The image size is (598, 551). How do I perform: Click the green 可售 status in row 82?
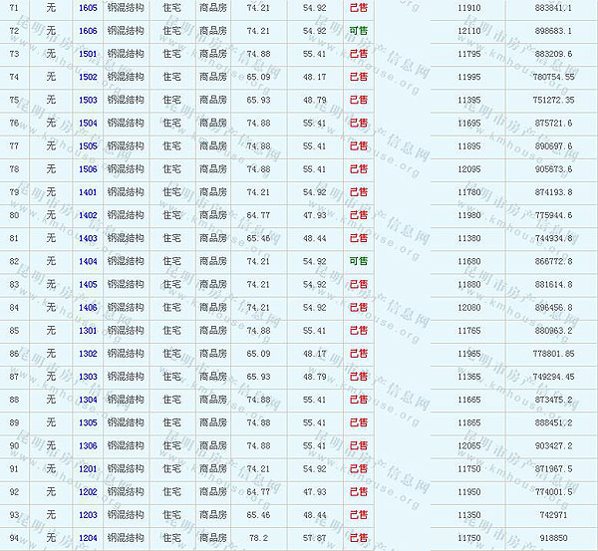(x=359, y=261)
